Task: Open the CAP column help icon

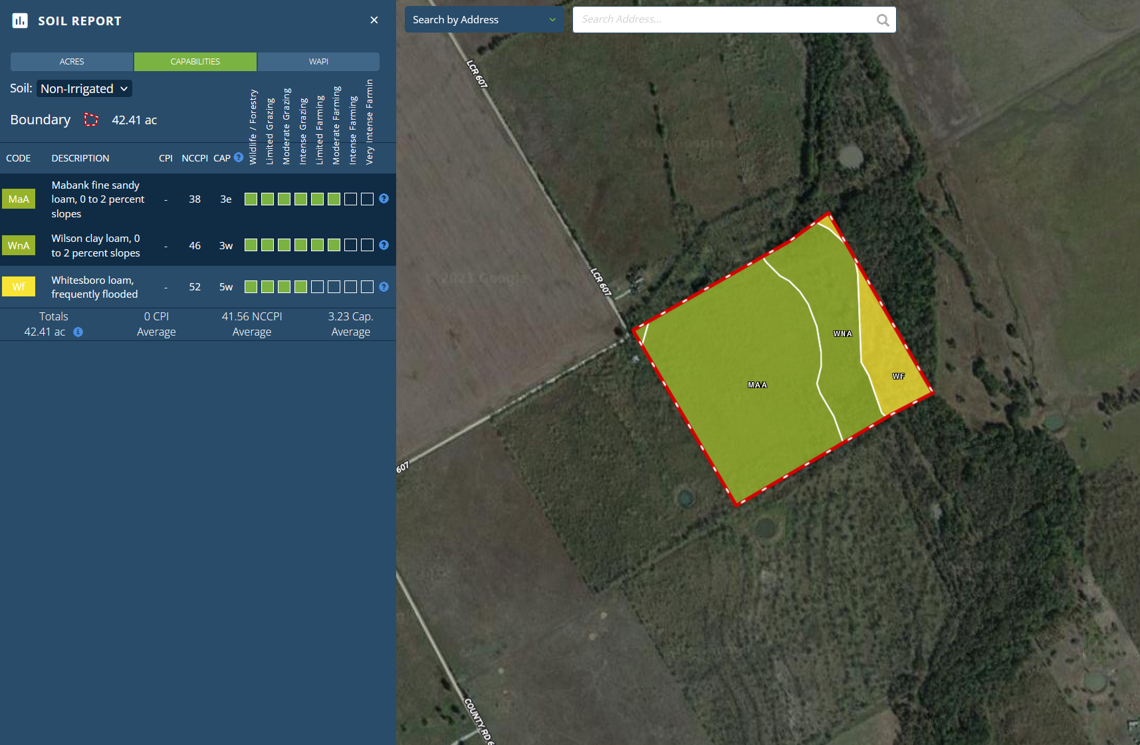Action: click(239, 158)
